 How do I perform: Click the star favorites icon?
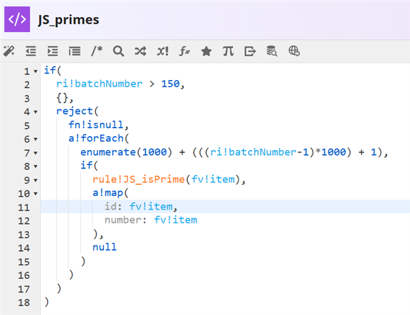coord(206,51)
